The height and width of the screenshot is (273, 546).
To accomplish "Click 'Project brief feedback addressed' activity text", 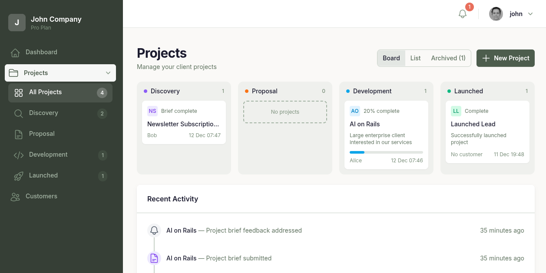I will pos(254,230).
